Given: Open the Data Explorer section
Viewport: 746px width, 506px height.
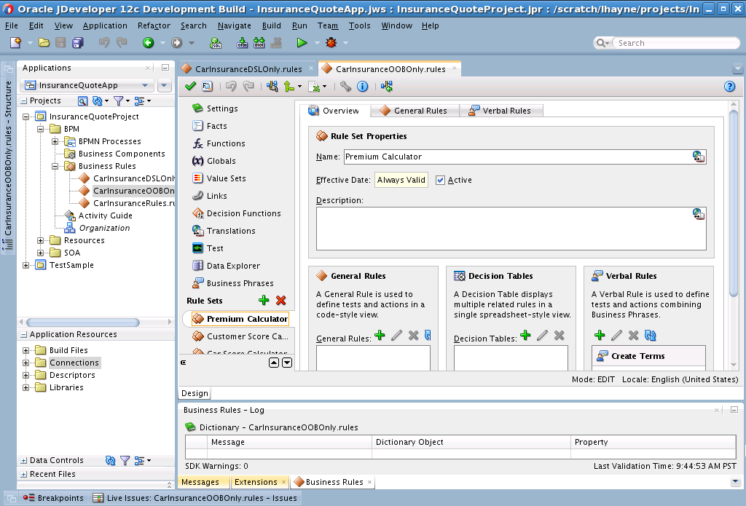Looking at the screenshot, I should click(x=233, y=266).
